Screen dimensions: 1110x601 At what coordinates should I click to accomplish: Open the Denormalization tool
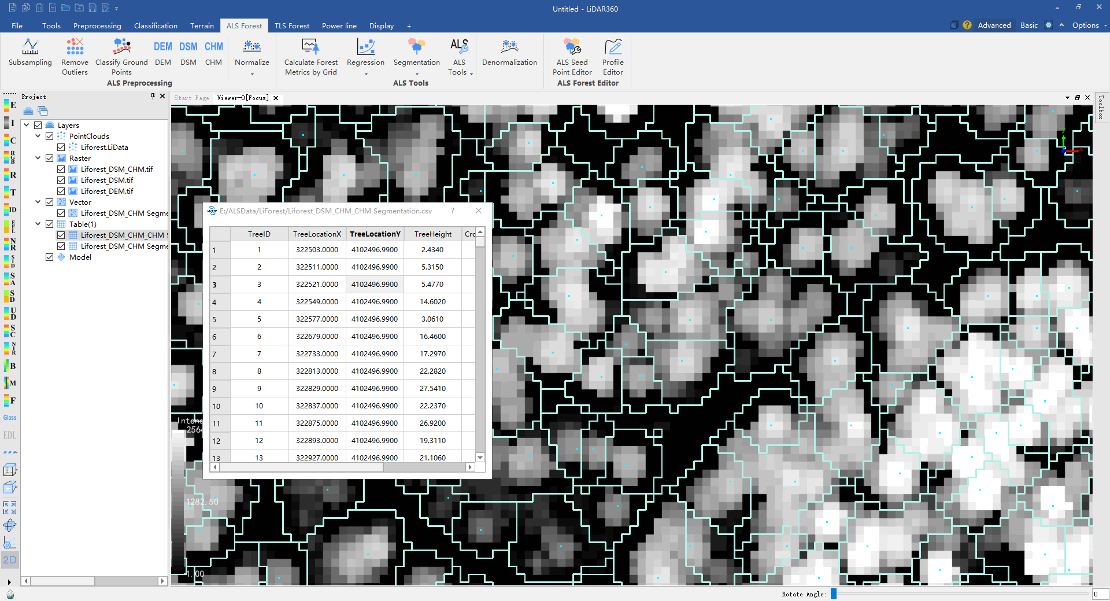509,53
